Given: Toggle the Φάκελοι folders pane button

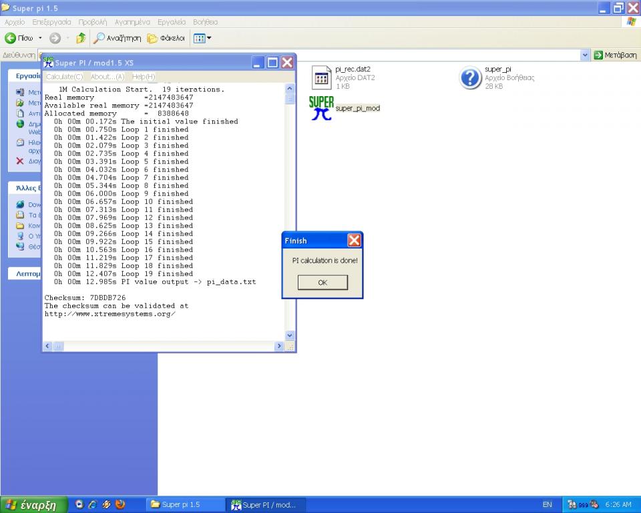Looking at the screenshot, I should tap(166, 38).
